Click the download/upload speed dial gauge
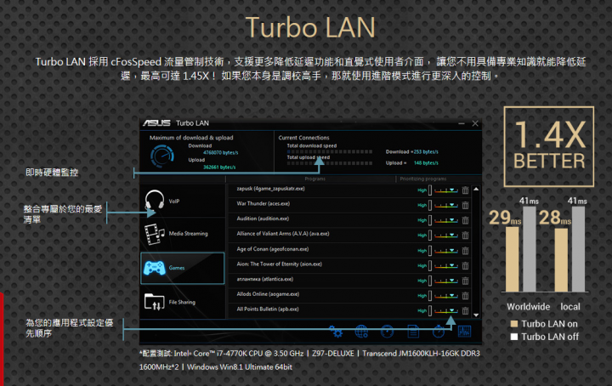This screenshot has width=612, height=386. tap(161, 156)
